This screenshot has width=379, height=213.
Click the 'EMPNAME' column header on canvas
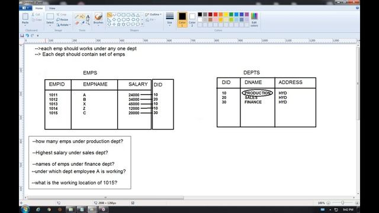coord(95,84)
